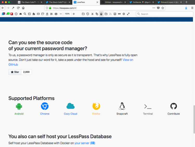This screenshot has width=195, height=147.
Task: Zoom in with the plus toolbar button
Action: (x=74, y=14)
